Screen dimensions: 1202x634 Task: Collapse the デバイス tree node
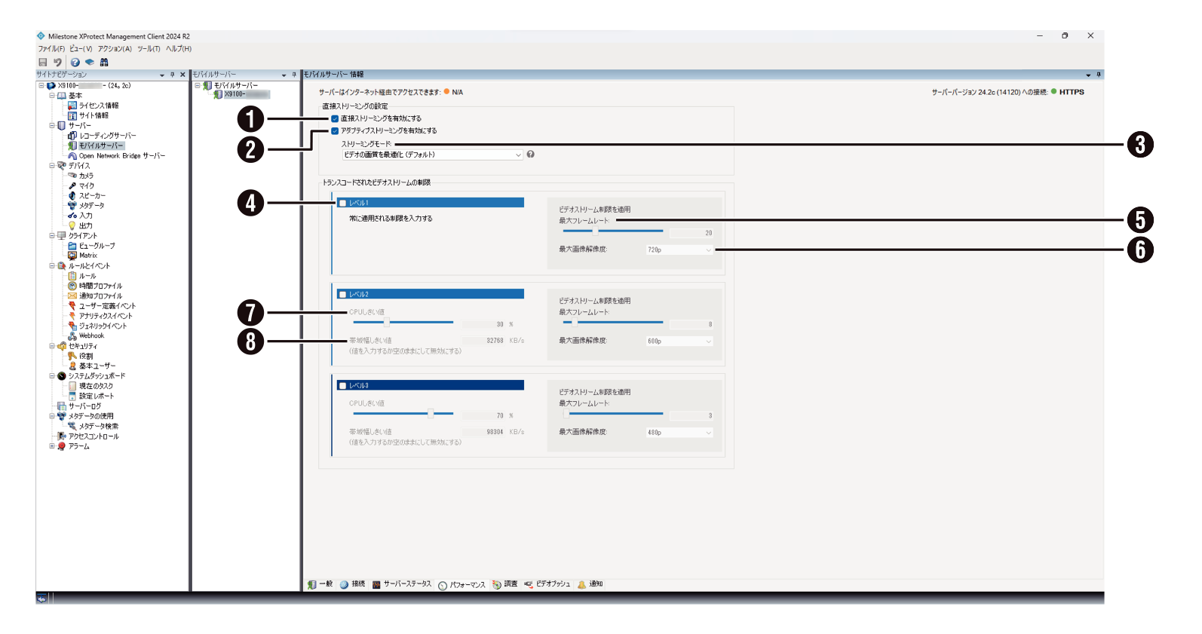click(52, 166)
